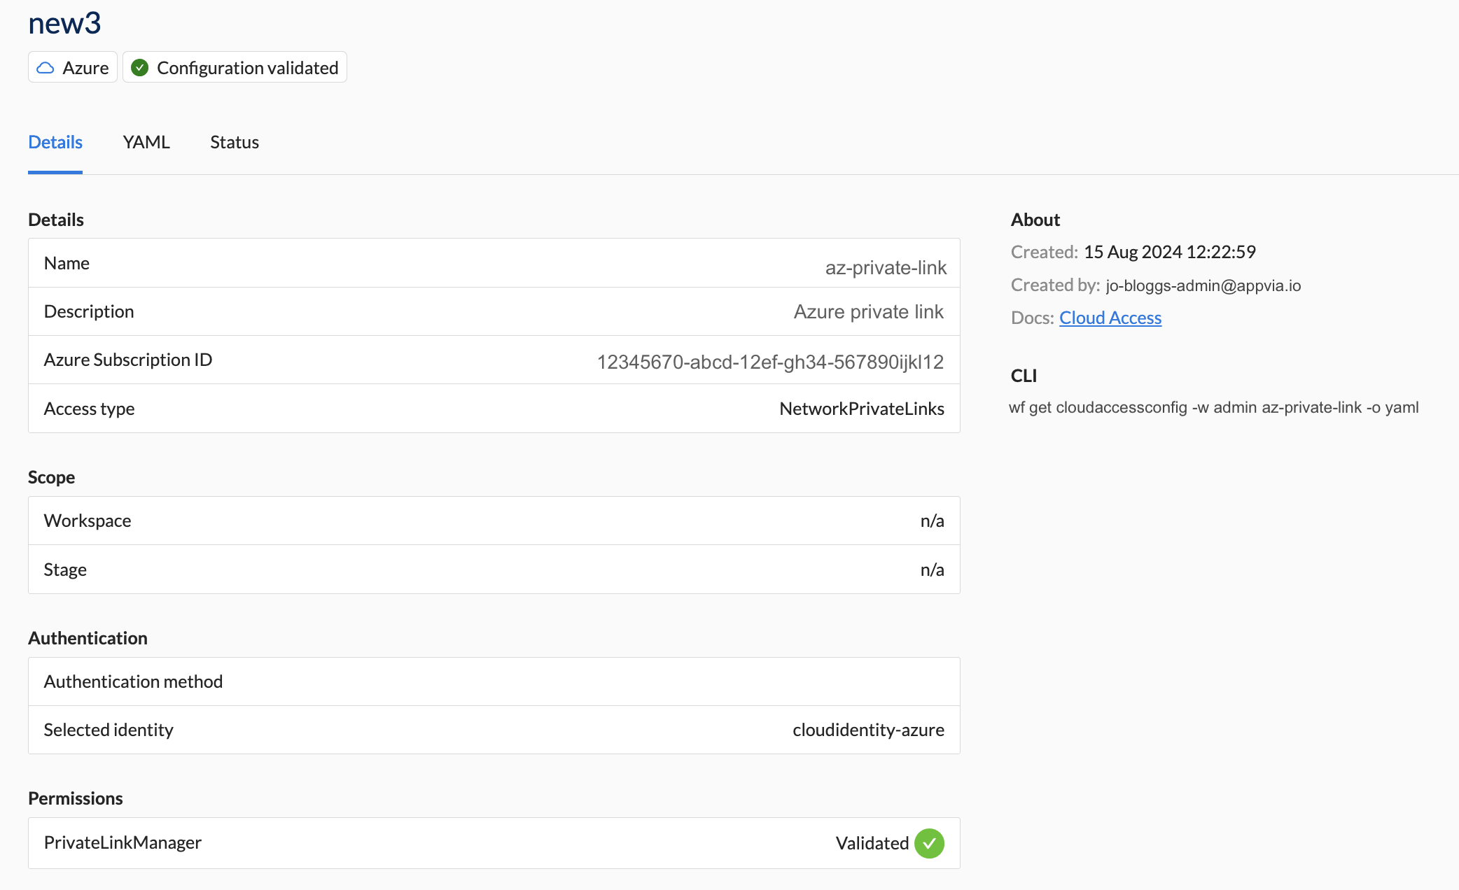This screenshot has width=1459, height=890.
Task: Click the CLI section heading
Action: pos(1024,376)
